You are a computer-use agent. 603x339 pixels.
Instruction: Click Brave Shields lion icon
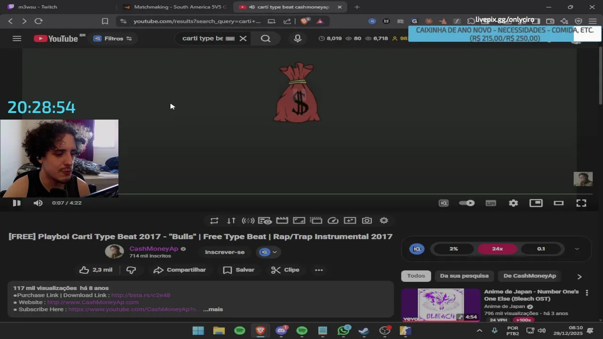click(305, 21)
